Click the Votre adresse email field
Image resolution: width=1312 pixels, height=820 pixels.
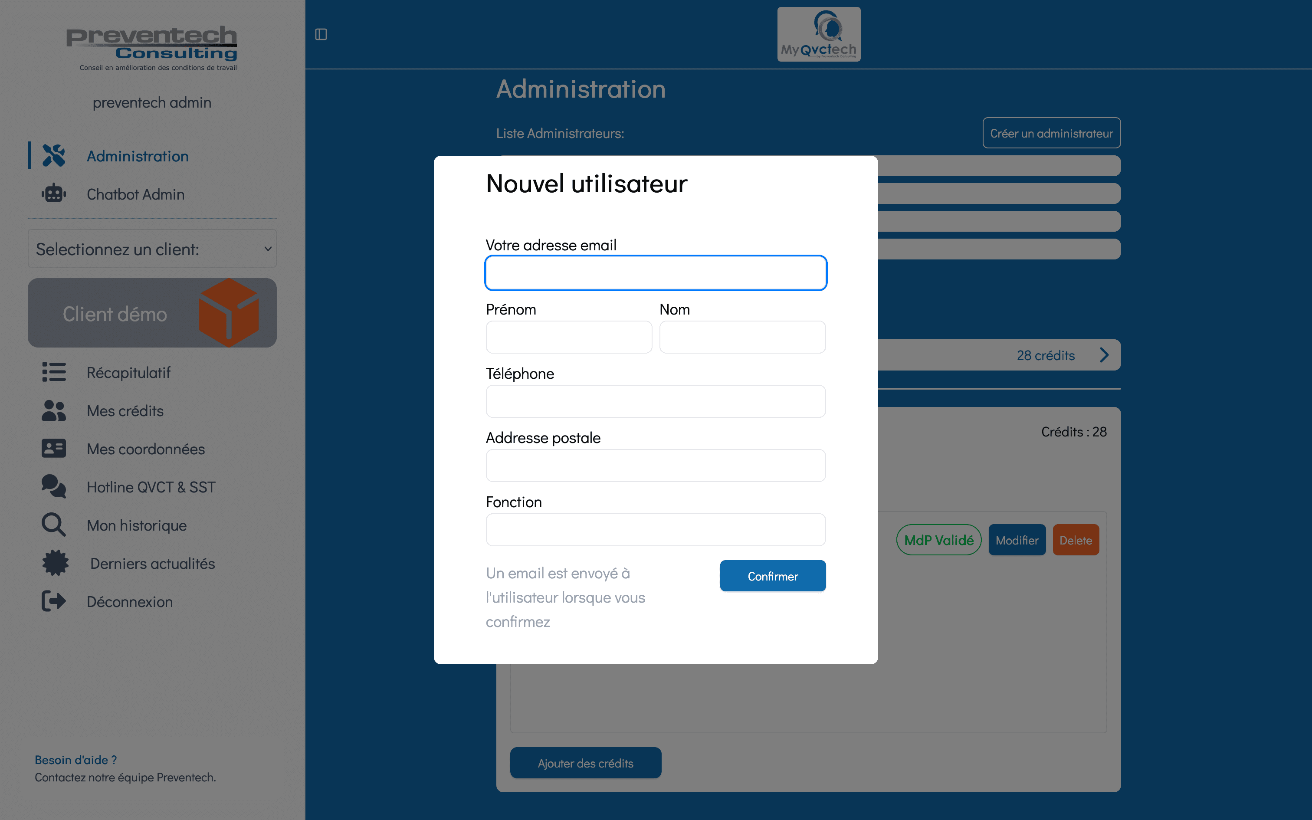pyautogui.click(x=656, y=273)
